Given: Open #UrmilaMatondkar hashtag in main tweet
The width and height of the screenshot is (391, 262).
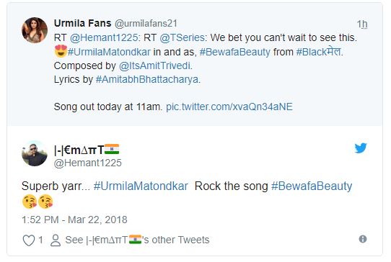Looking at the screenshot, I should (141, 186).
